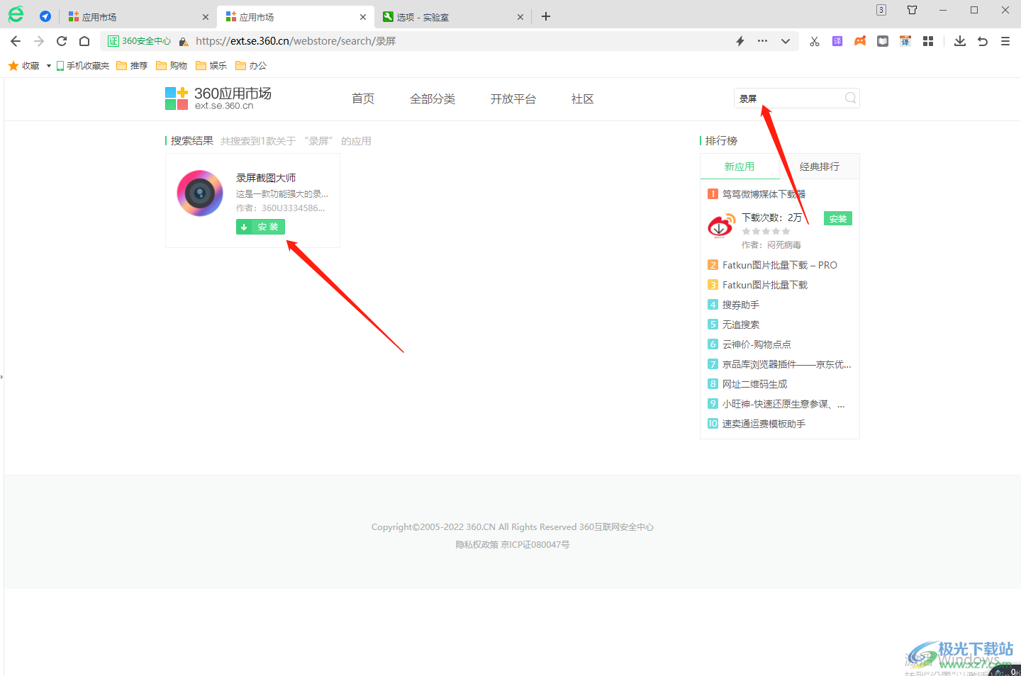Image resolution: width=1021 pixels, height=676 pixels.
Task: Close the active 应用市场 tab
Action: pyautogui.click(x=363, y=17)
